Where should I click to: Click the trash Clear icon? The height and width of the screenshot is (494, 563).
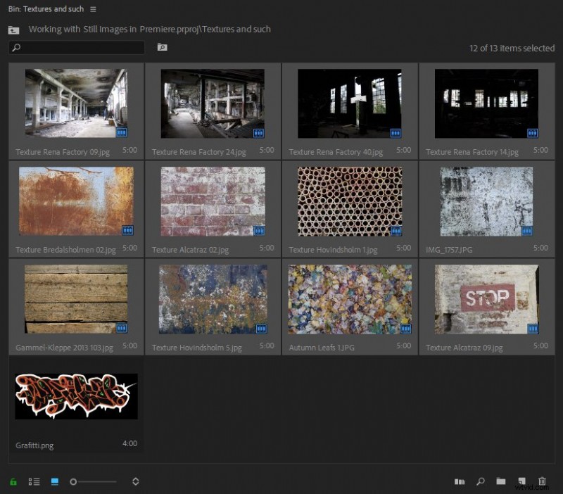coord(542,482)
